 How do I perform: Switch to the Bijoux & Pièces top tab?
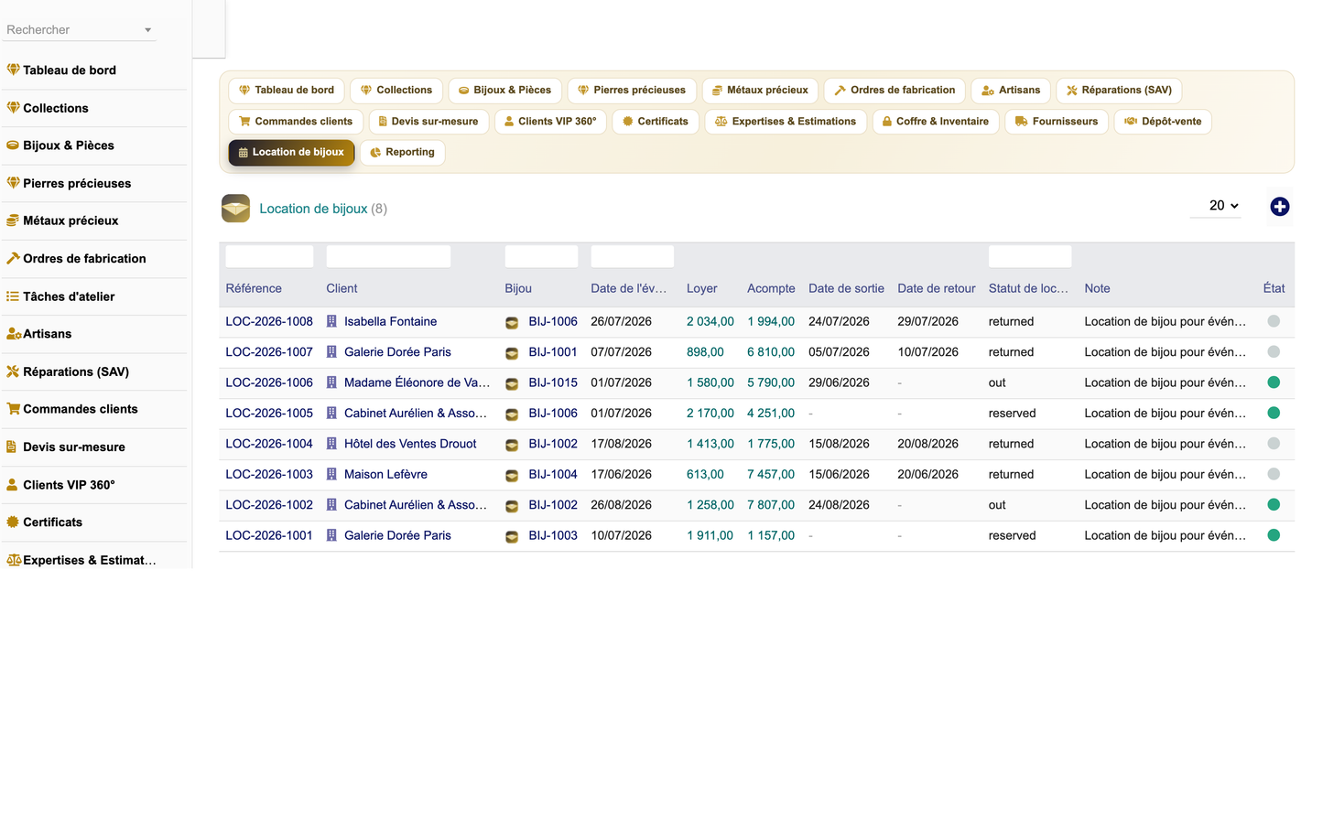point(504,91)
